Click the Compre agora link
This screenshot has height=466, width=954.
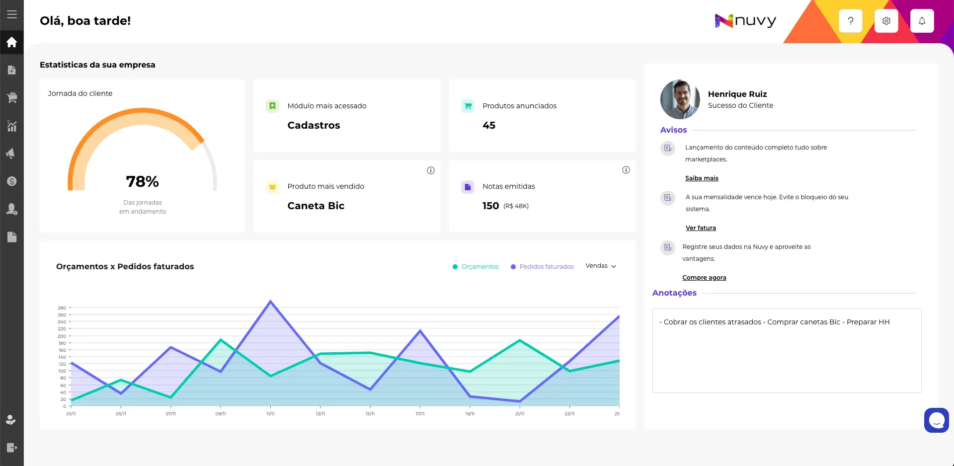(704, 278)
